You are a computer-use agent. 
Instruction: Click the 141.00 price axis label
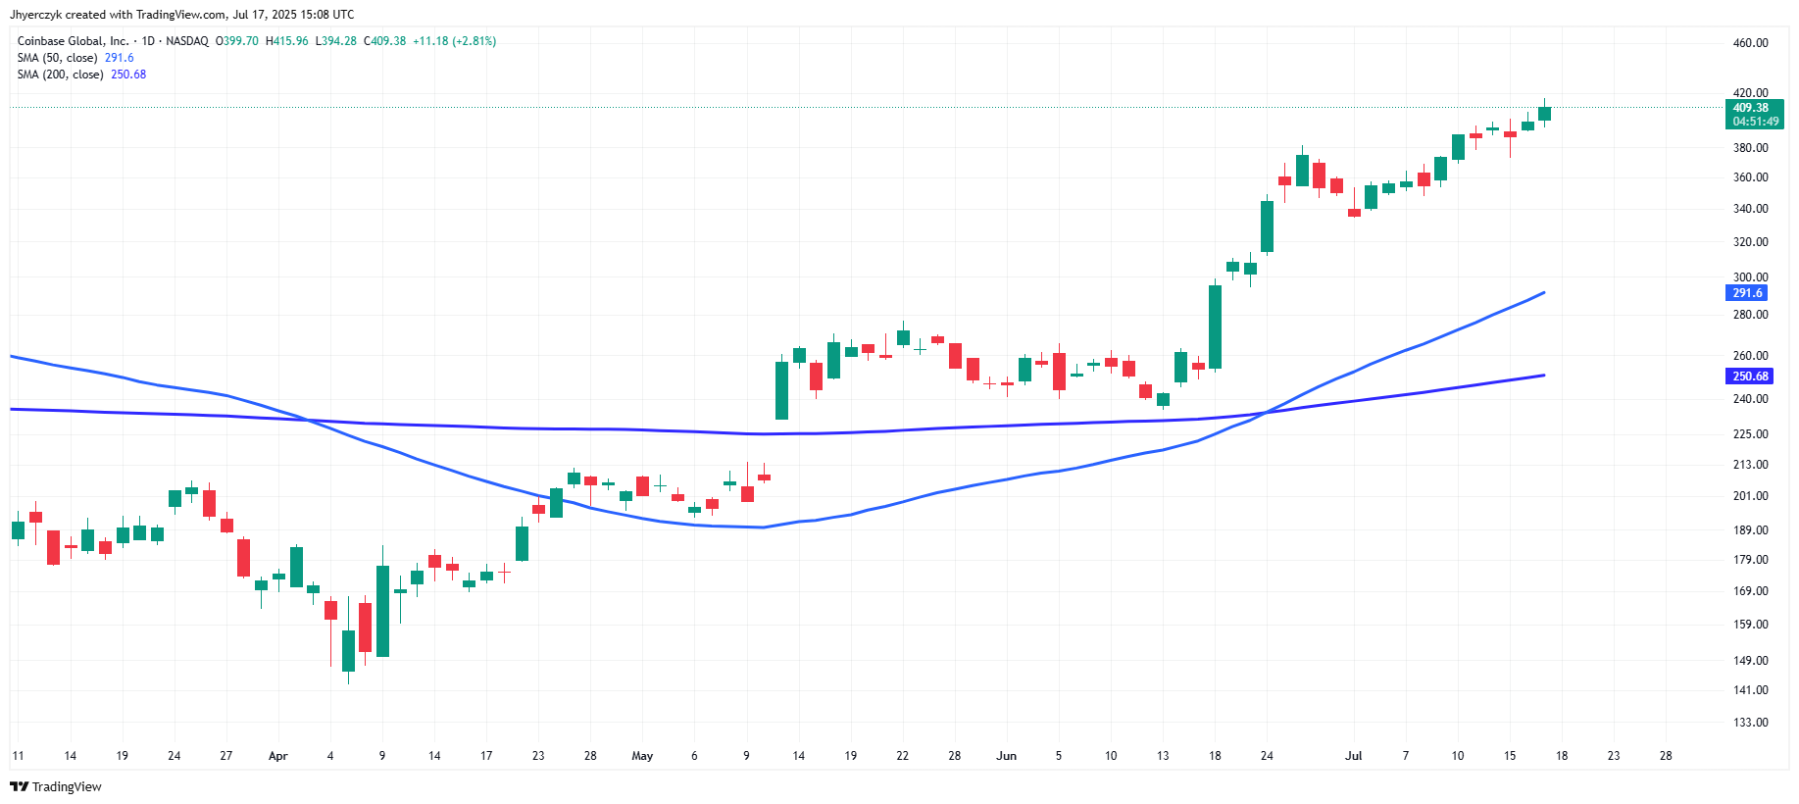[x=1750, y=690]
